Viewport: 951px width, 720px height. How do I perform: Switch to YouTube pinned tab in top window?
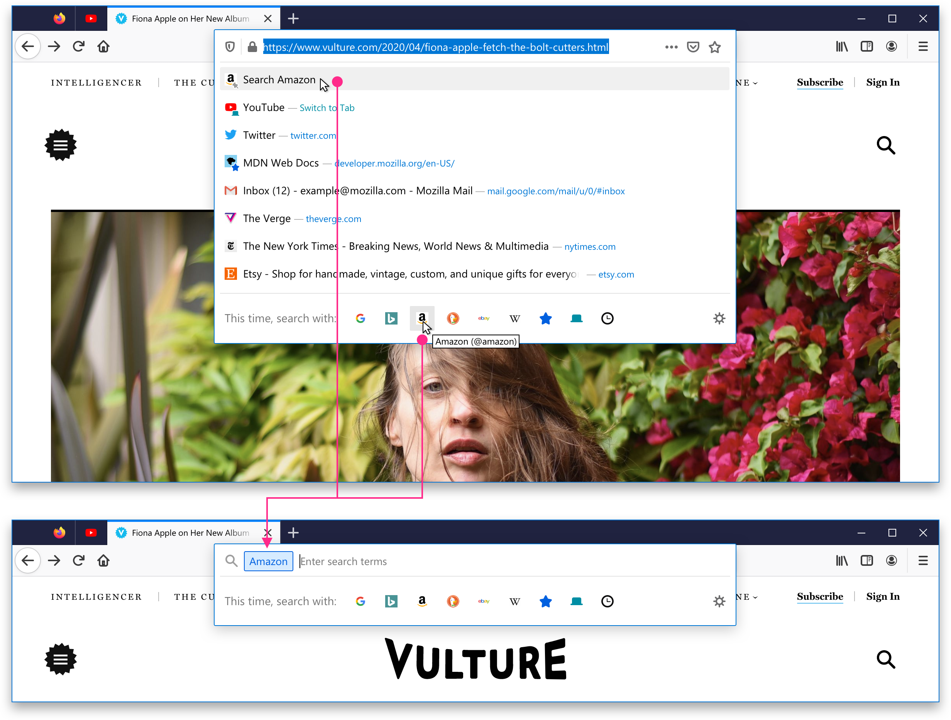[91, 19]
